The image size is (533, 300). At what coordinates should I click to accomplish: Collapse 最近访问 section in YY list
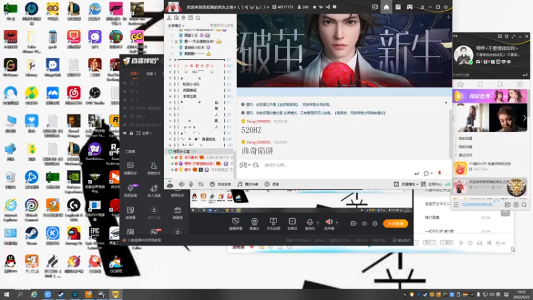[465, 155]
